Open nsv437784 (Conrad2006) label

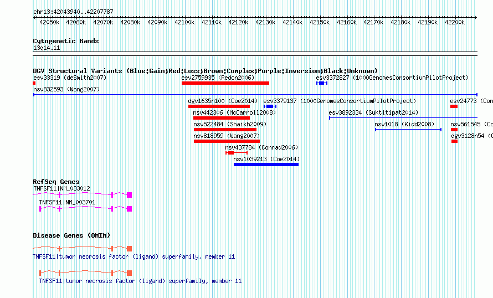pos(261,147)
